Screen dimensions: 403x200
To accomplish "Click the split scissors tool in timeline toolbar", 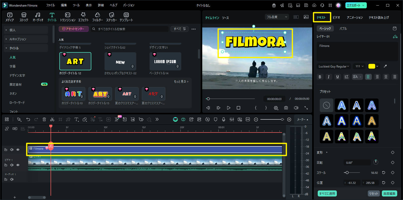I will (52, 119).
